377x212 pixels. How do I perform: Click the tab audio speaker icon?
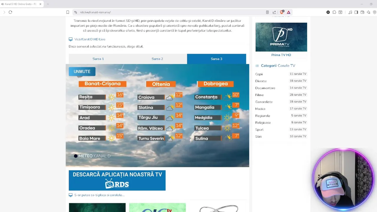[2, 4]
